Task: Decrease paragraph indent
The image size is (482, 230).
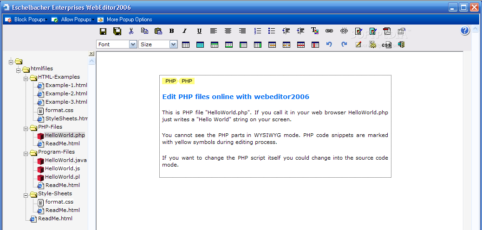Action: coord(286,31)
